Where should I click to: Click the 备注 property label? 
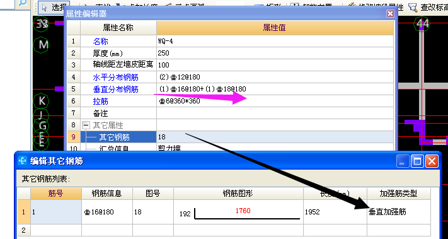click(101, 114)
